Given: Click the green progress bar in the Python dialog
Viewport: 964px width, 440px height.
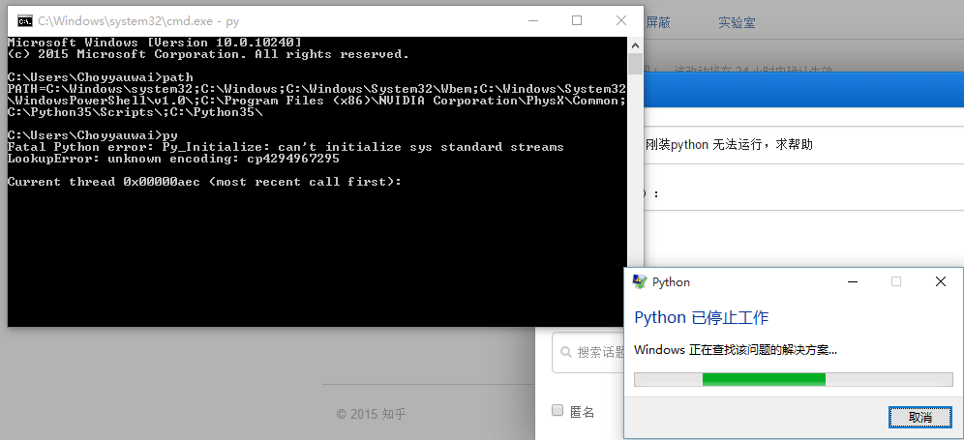Looking at the screenshot, I should (764, 379).
